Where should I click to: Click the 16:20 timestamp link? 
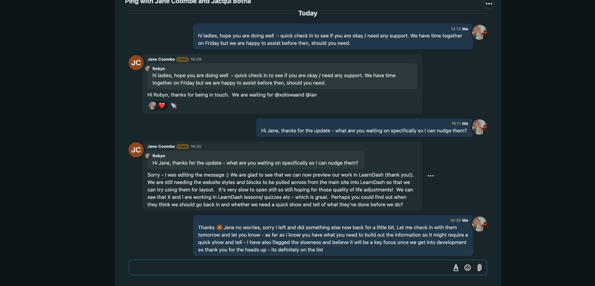196,147
